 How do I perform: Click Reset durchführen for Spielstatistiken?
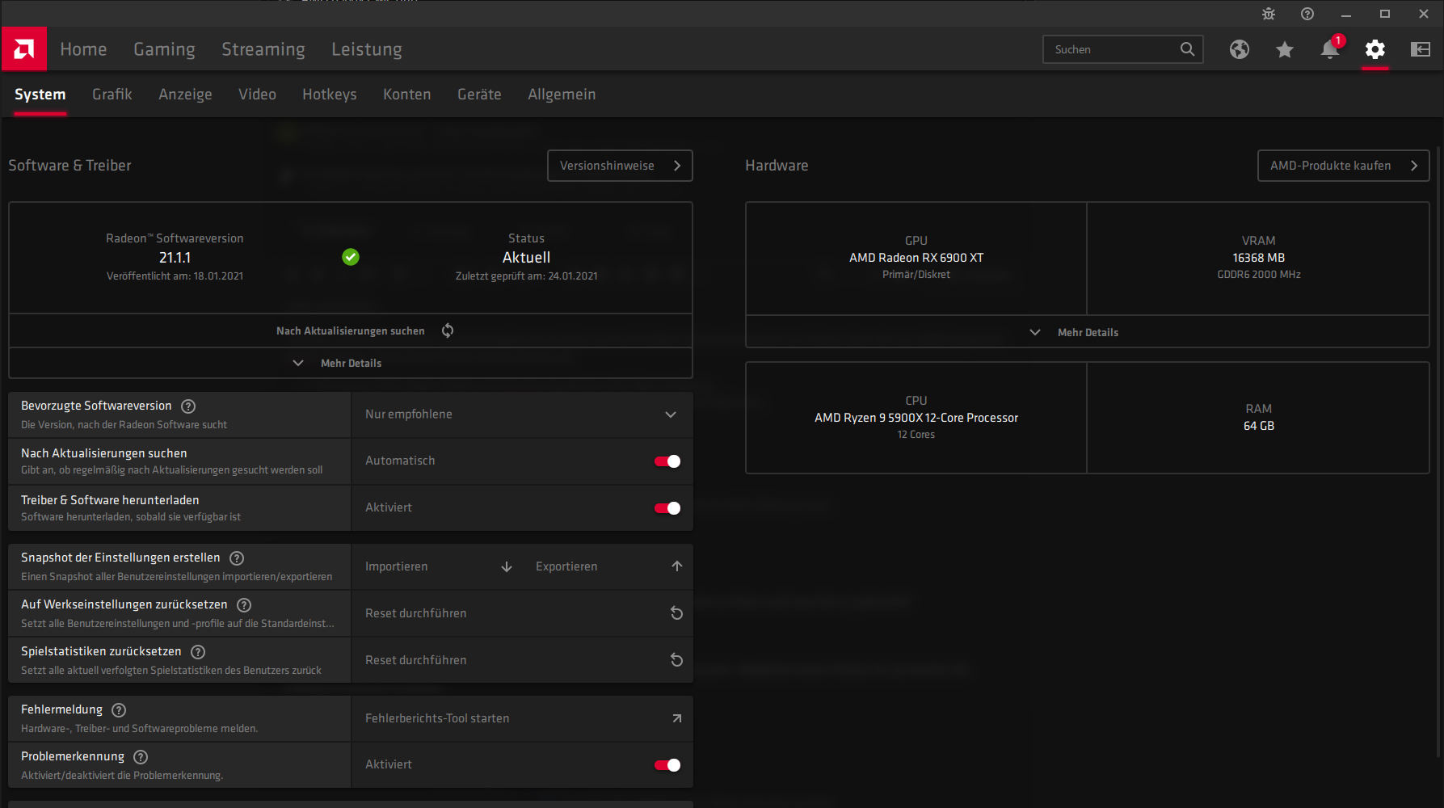coord(522,660)
